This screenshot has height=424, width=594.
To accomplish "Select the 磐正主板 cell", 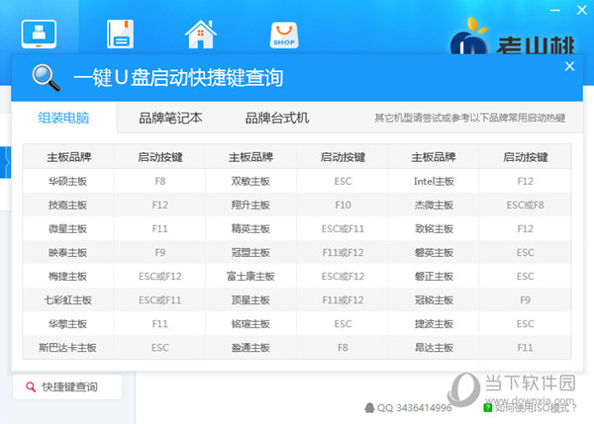I will tap(434, 277).
